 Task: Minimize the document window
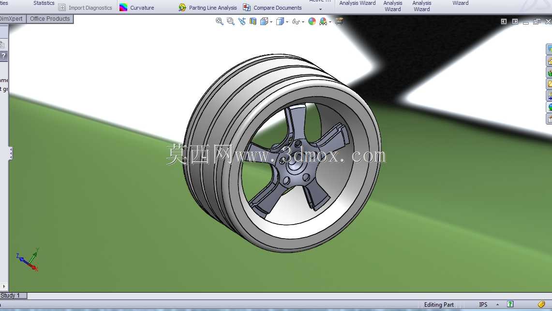(x=525, y=22)
